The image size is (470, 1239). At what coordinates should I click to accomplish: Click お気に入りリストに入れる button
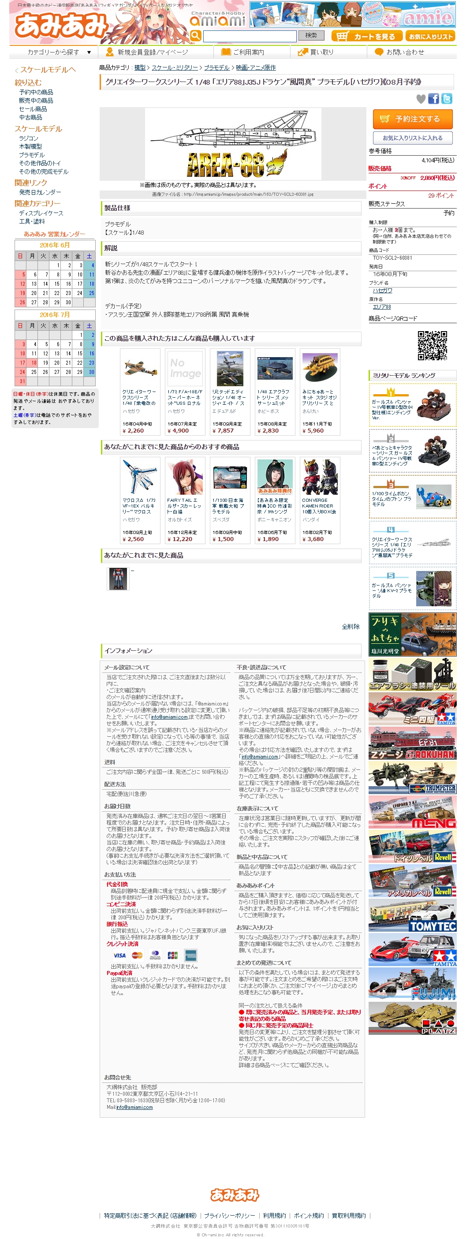coord(412,138)
